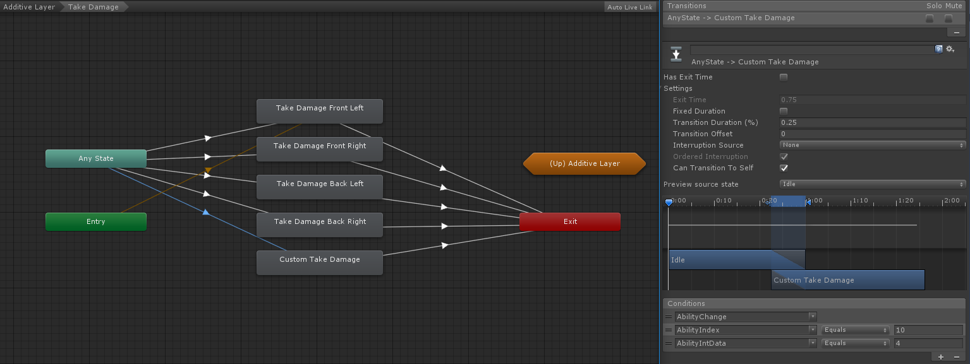
Task: Click the equals handle beside AbilityChange condition
Action: (668, 316)
